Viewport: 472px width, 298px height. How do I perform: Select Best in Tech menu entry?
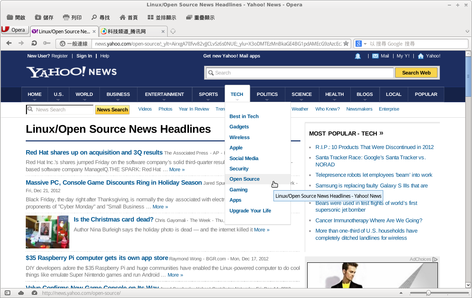coord(244,117)
